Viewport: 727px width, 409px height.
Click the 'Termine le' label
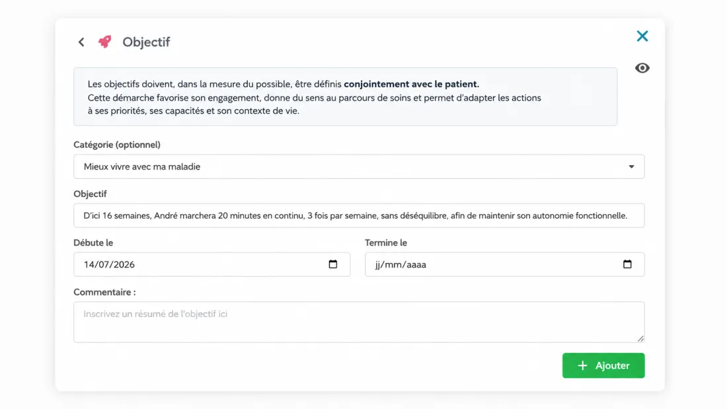(x=386, y=242)
